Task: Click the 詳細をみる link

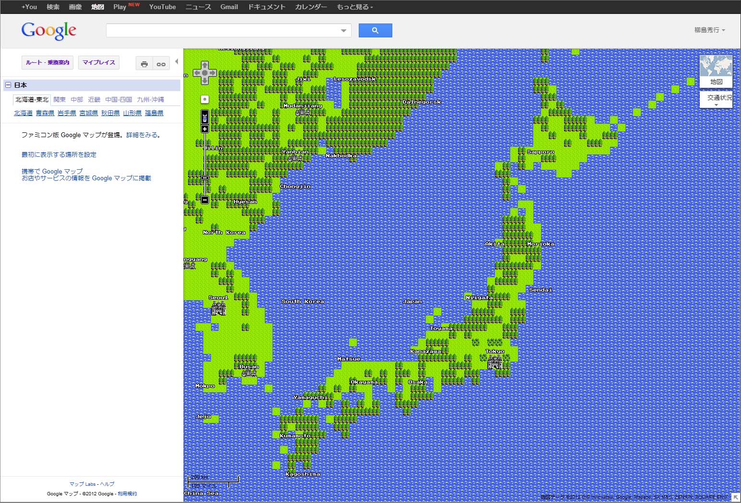Action: click(142, 135)
